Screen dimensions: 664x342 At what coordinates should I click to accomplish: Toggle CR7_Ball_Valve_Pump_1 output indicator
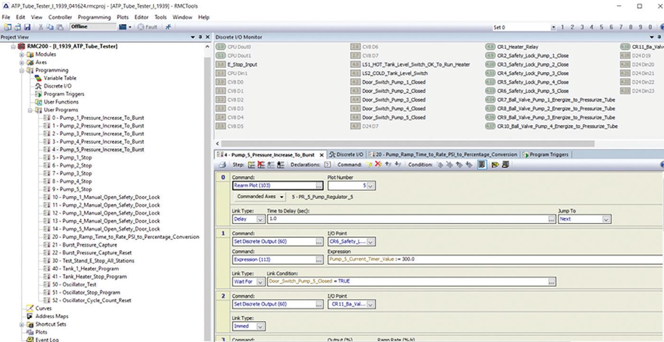[x=490, y=99]
